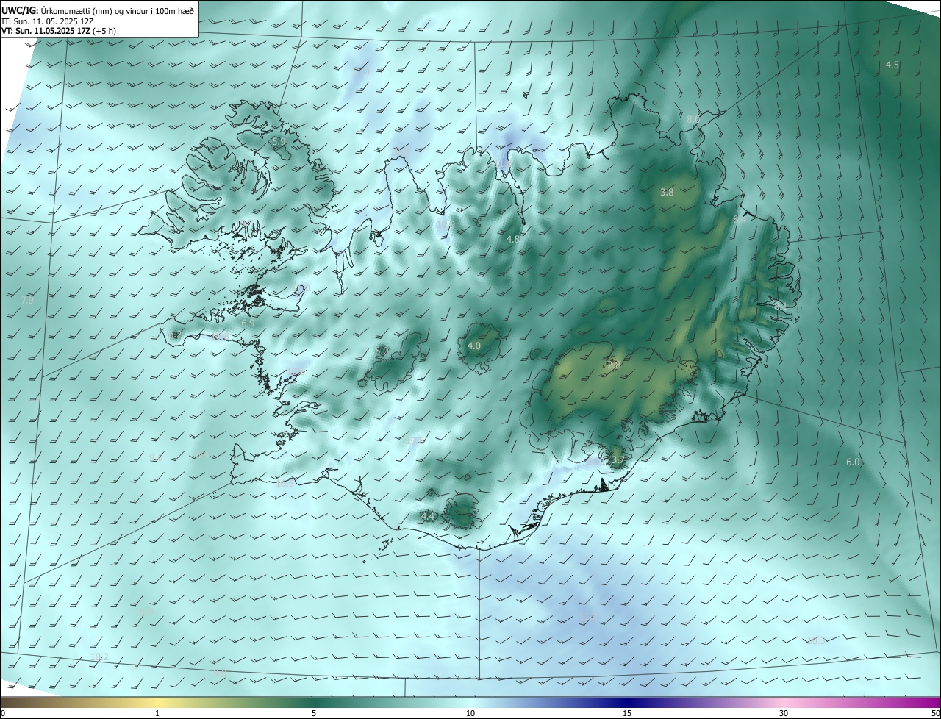Click the 10.2 value label
This screenshot has width=941, height=719.
99,657
